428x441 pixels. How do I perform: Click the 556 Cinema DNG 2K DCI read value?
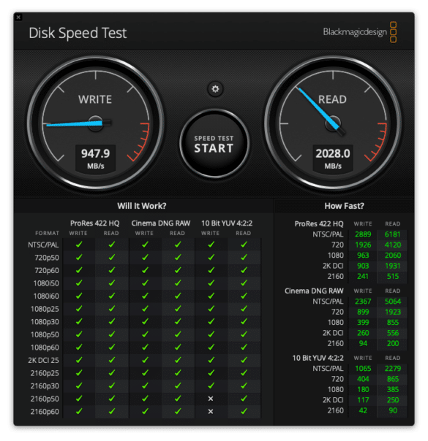tap(393, 333)
